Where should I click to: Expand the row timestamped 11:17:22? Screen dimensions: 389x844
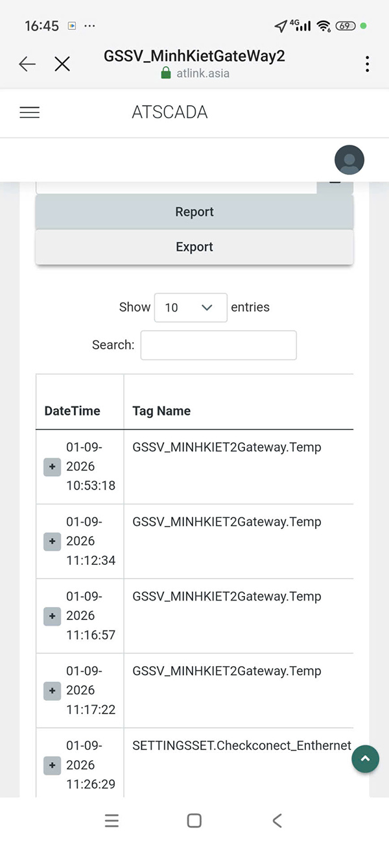pos(52,690)
